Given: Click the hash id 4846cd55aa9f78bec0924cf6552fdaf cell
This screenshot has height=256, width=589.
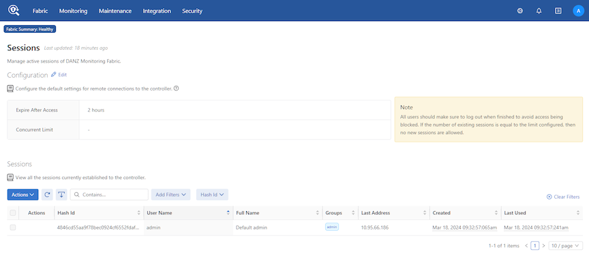Looking at the screenshot, I should [x=99, y=227].
